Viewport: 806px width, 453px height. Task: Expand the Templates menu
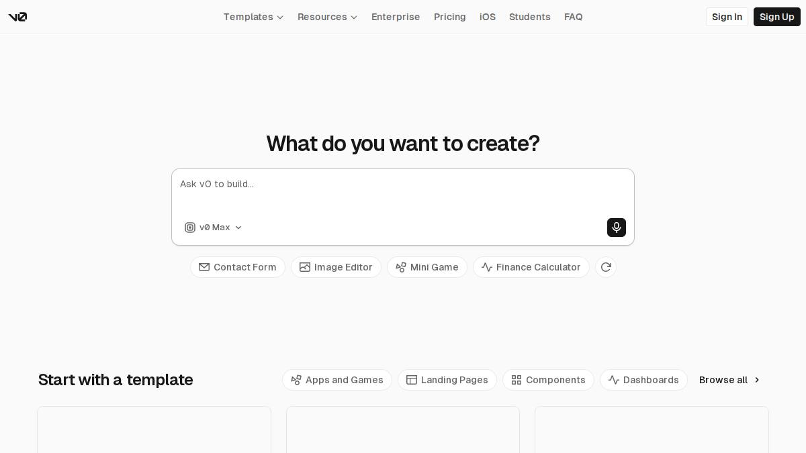coord(253,17)
